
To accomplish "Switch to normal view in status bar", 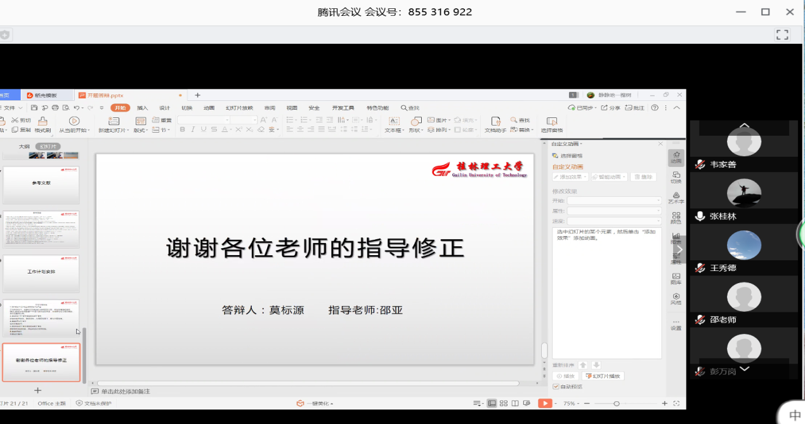I will 492,404.
